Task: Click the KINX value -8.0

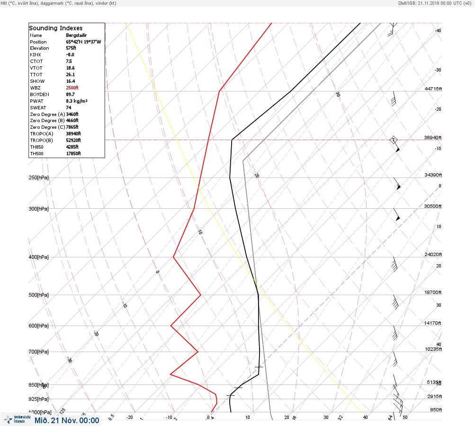Action: [x=70, y=55]
